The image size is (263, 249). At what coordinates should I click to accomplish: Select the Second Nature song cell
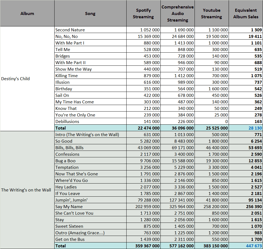click(x=90, y=30)
